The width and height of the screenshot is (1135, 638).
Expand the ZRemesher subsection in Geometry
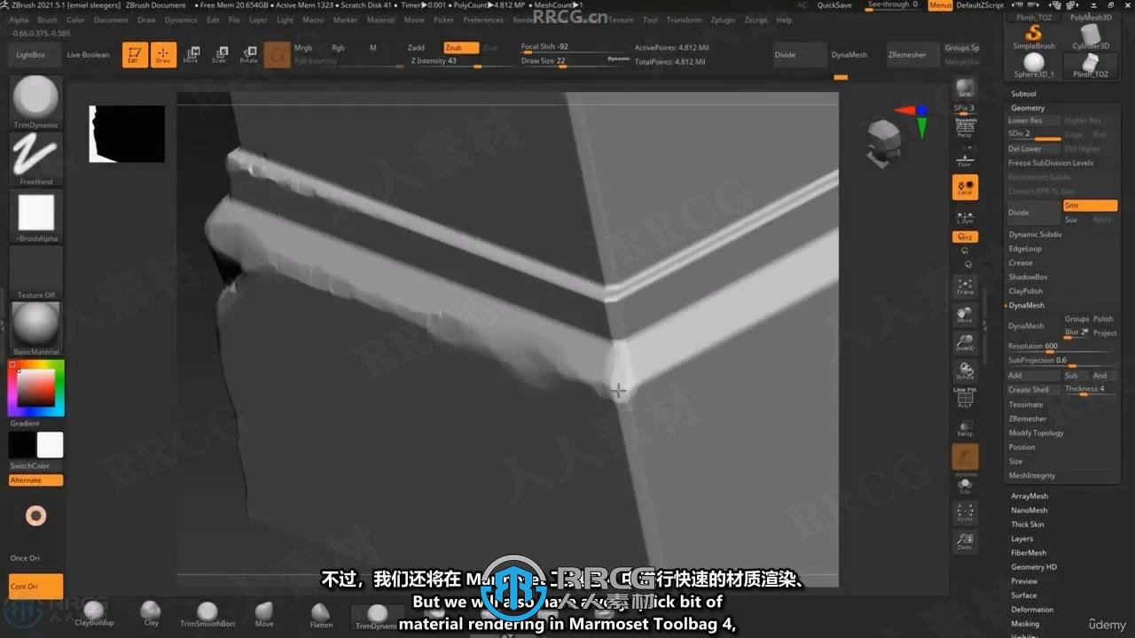tap(1028, 419)
